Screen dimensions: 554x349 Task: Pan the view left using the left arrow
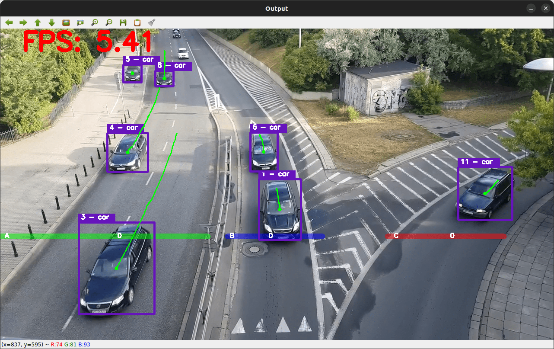[9, 22]
